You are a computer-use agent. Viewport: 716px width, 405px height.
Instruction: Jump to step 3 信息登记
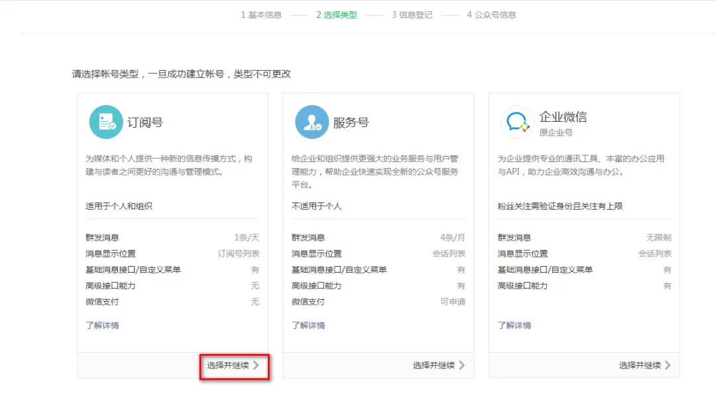[412, 15]
